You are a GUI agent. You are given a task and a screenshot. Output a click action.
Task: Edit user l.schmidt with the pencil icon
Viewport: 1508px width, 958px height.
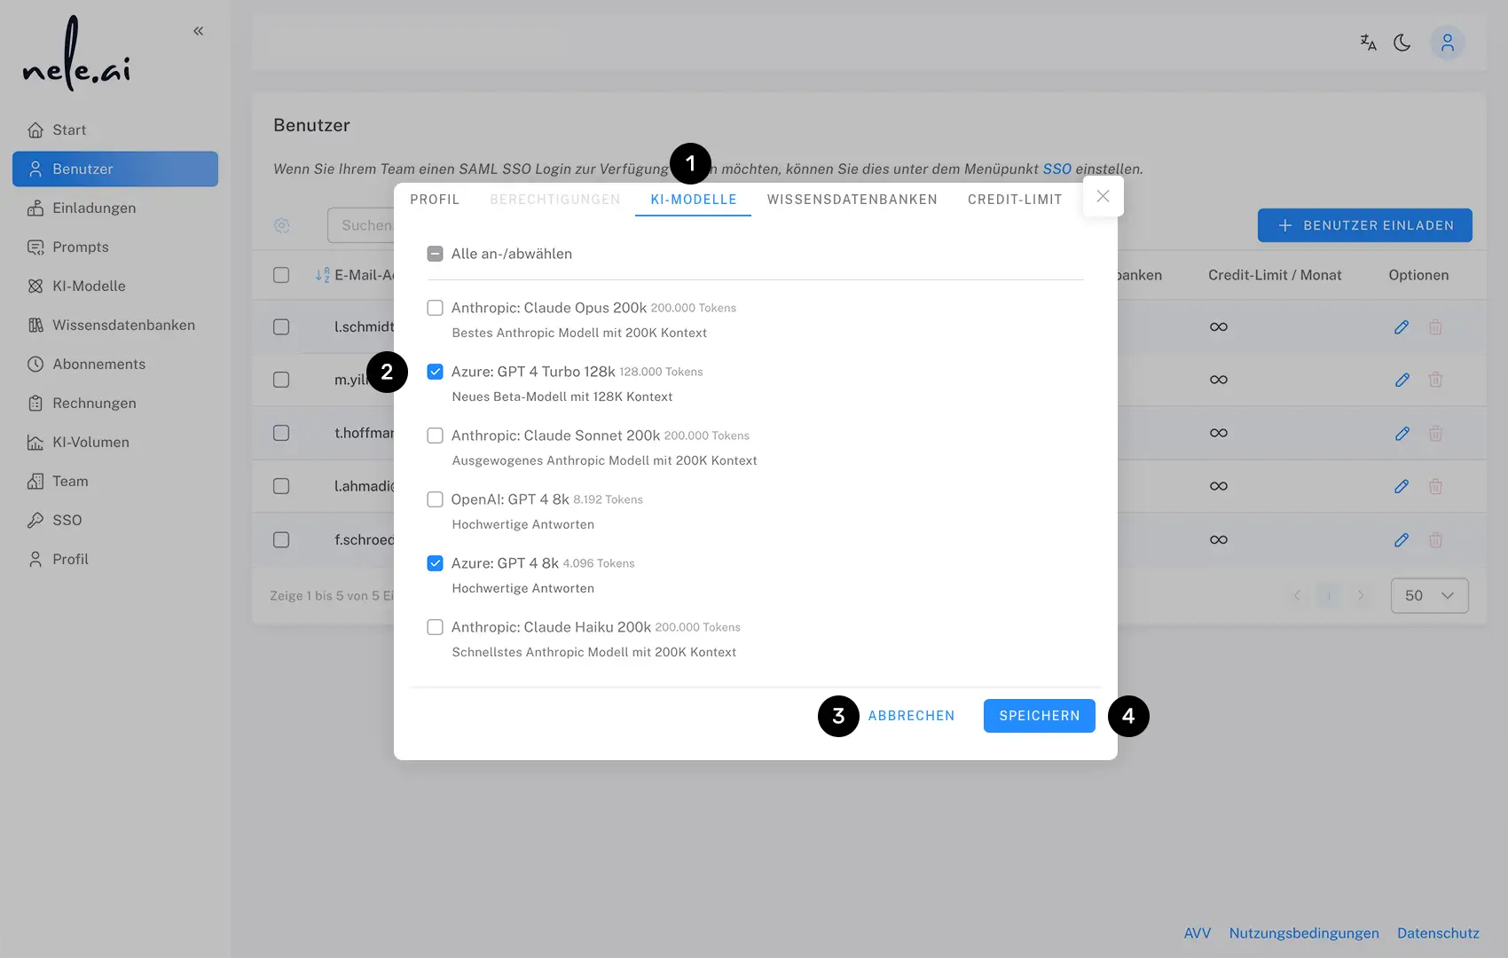(1402, 326)
